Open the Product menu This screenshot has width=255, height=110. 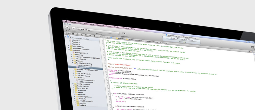pyautogui.click(x=117, y=27)
